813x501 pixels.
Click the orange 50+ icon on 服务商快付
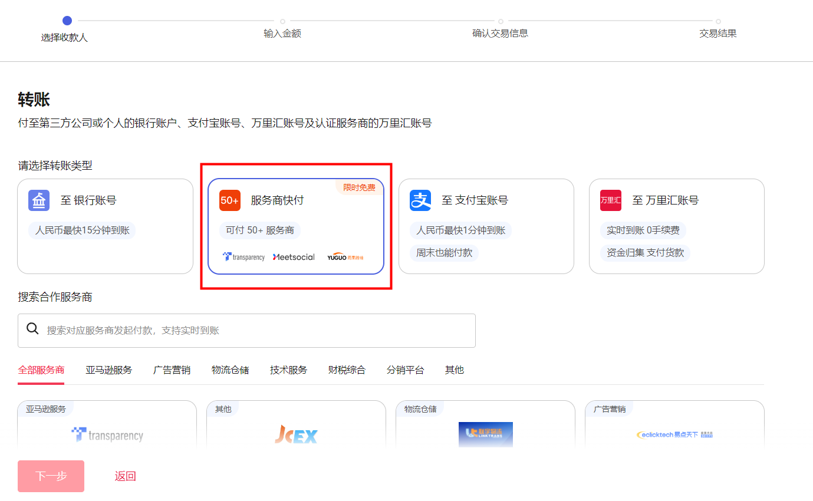click(x=230, y=200)
